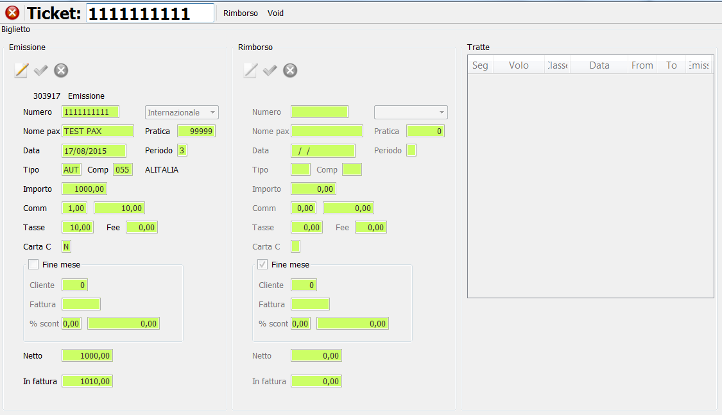The width and height of the screenshot is (722, 415).
Task: Open the Internazionale dropdown
Action: click(182, 112)
